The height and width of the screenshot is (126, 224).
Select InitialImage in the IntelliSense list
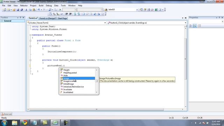pyautogui.click(x=77, y=84)
